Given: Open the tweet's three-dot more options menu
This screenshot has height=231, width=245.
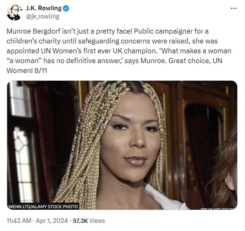Looking at the screenshot, I should tap(233, 8).
